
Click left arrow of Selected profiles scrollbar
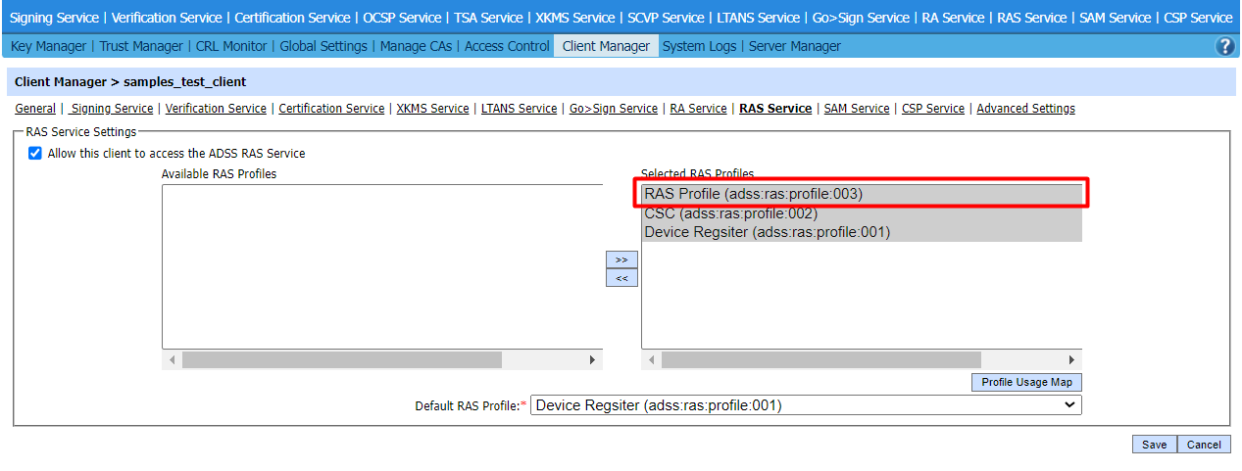click(652, 360)
